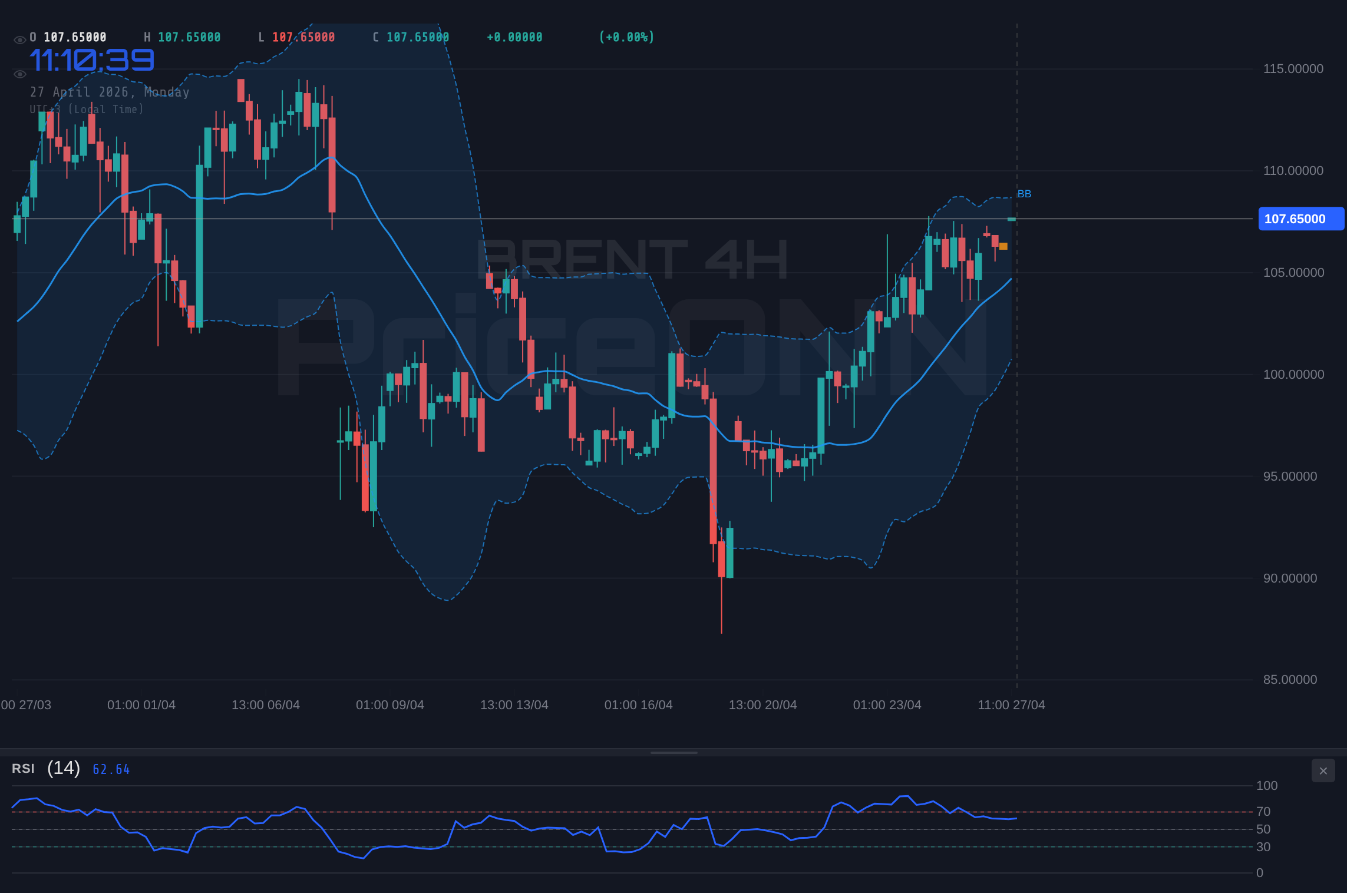This screenshot has width=1347, height=893.
Task: Toggle the eye icon beside OHLC values
Action: (x=19, y=40)
